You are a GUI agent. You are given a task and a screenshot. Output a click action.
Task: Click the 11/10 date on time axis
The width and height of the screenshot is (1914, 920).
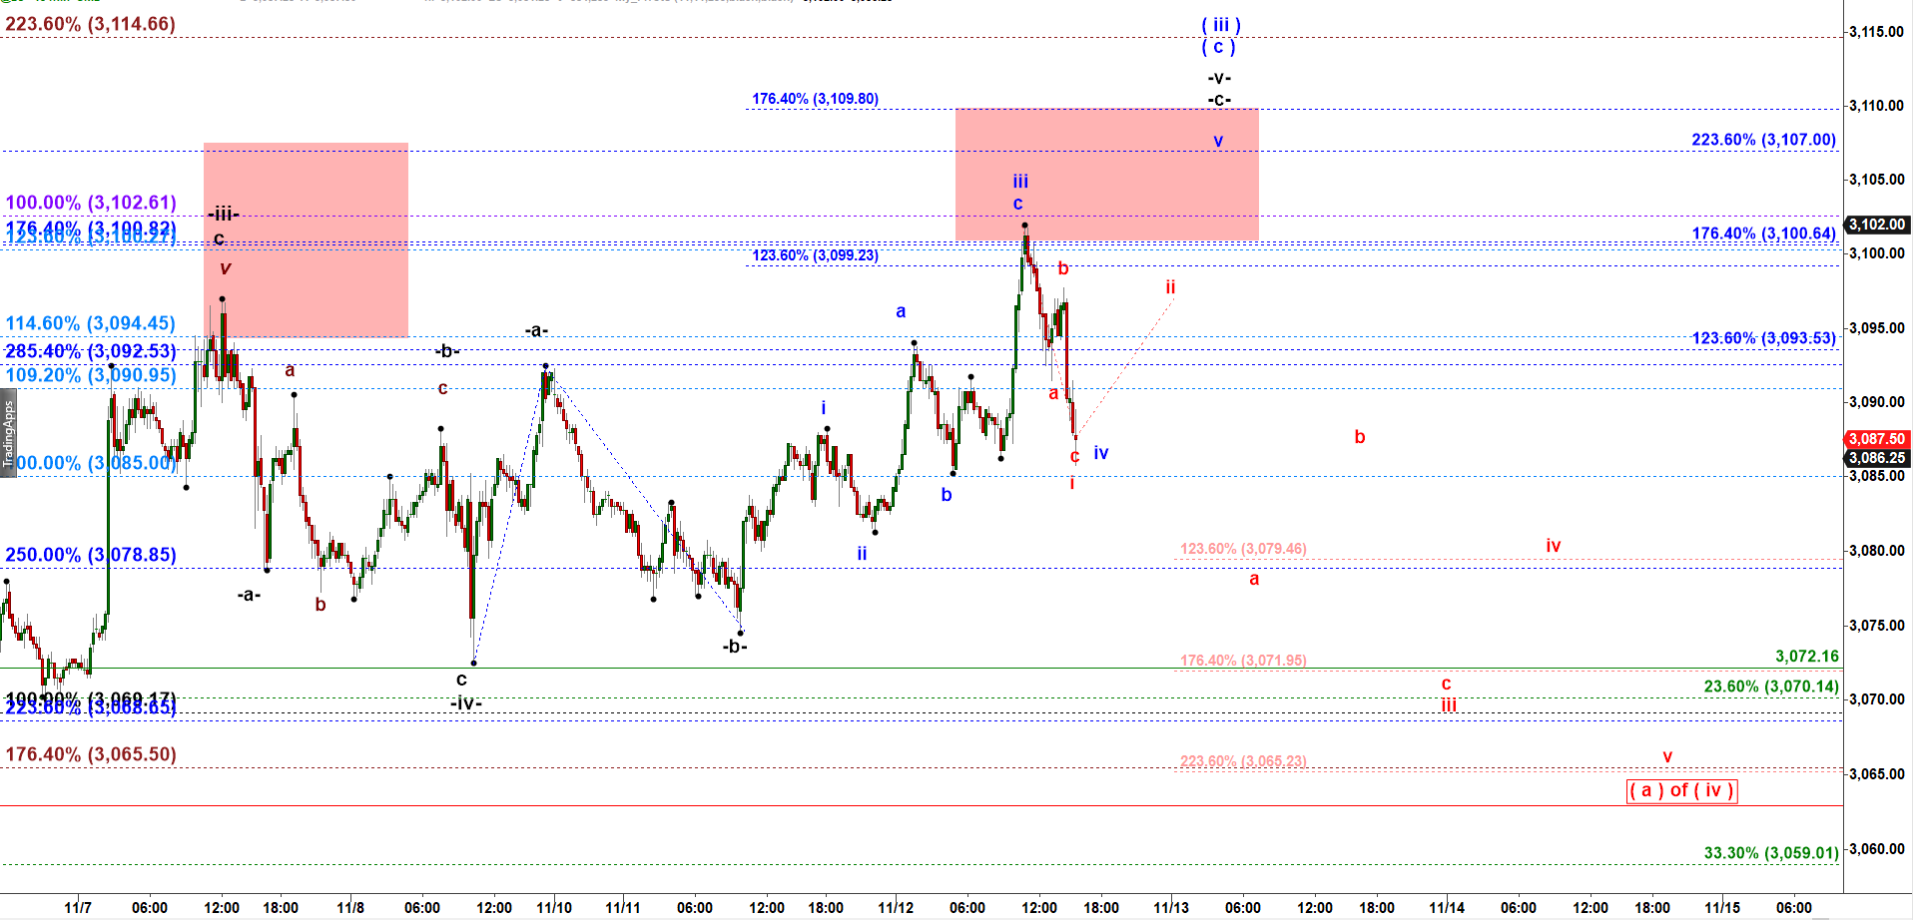coord(554,907)
